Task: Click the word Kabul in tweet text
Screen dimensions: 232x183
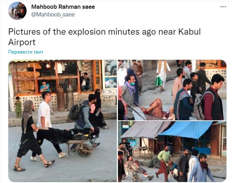Action: click(190, 32)
